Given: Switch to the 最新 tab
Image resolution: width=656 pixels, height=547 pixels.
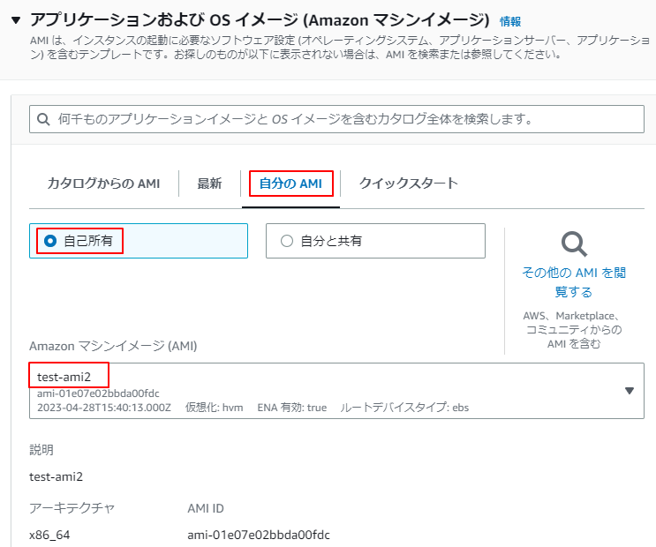Looking at the screenshot, I should (x=209, y=184).
